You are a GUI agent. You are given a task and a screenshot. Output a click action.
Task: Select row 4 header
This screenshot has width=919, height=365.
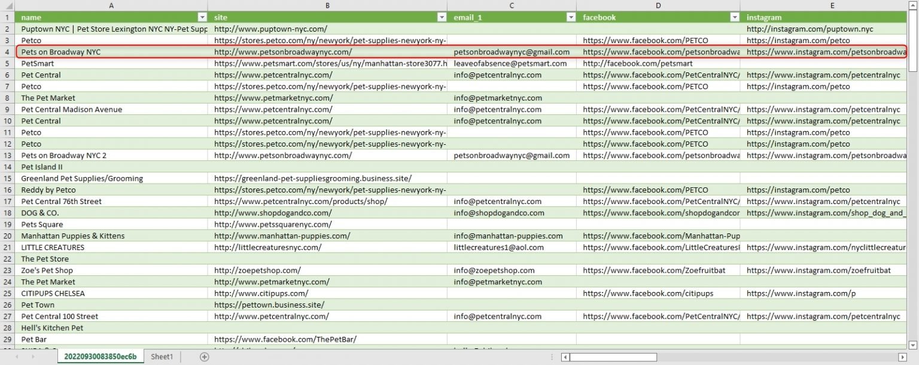click(7, 52)
